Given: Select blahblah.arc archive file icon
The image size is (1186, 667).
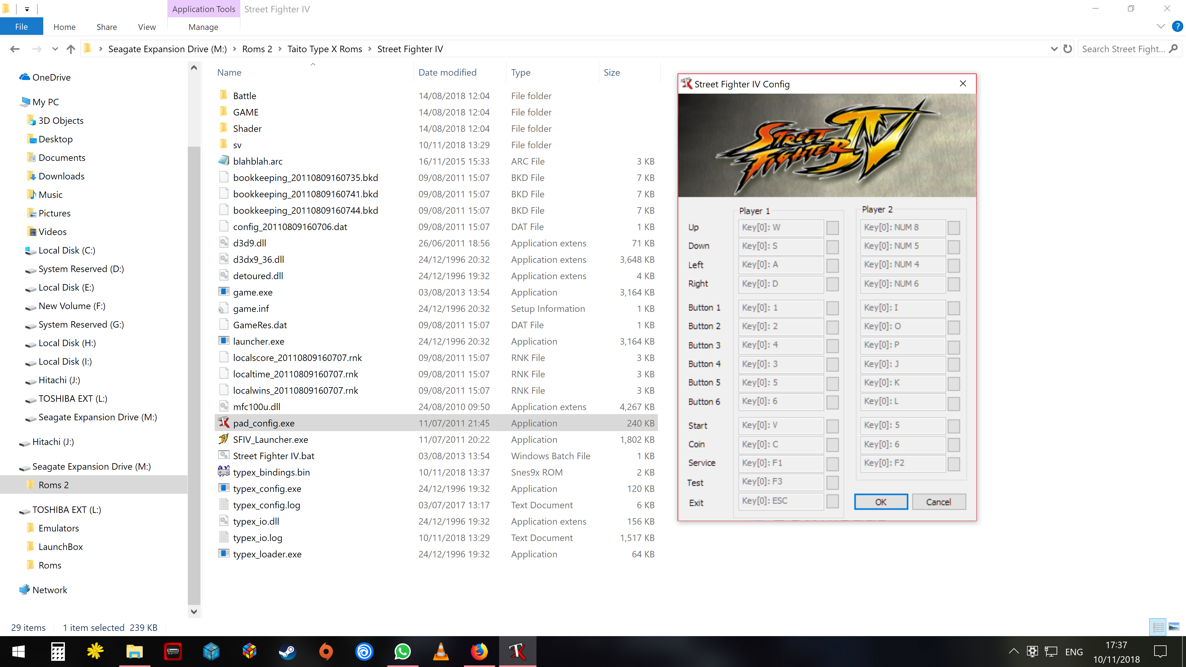Looking at the screenshot, I should click(x=224, y=161).
